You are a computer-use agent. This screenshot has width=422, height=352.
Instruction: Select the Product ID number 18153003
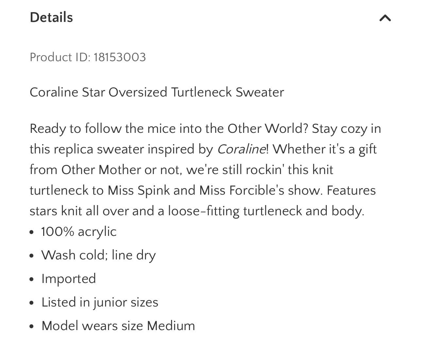coord(119,57)
